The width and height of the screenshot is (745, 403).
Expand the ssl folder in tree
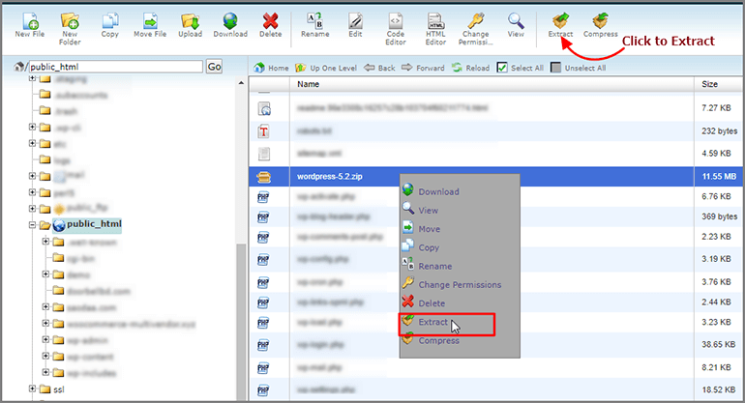tap(32, 389)
